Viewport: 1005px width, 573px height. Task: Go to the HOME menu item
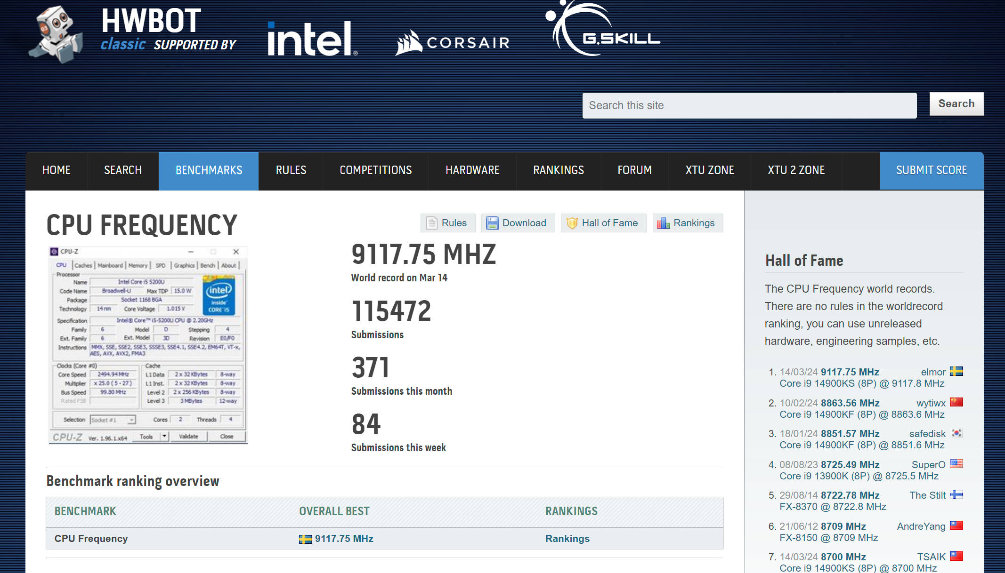[57, 170]
